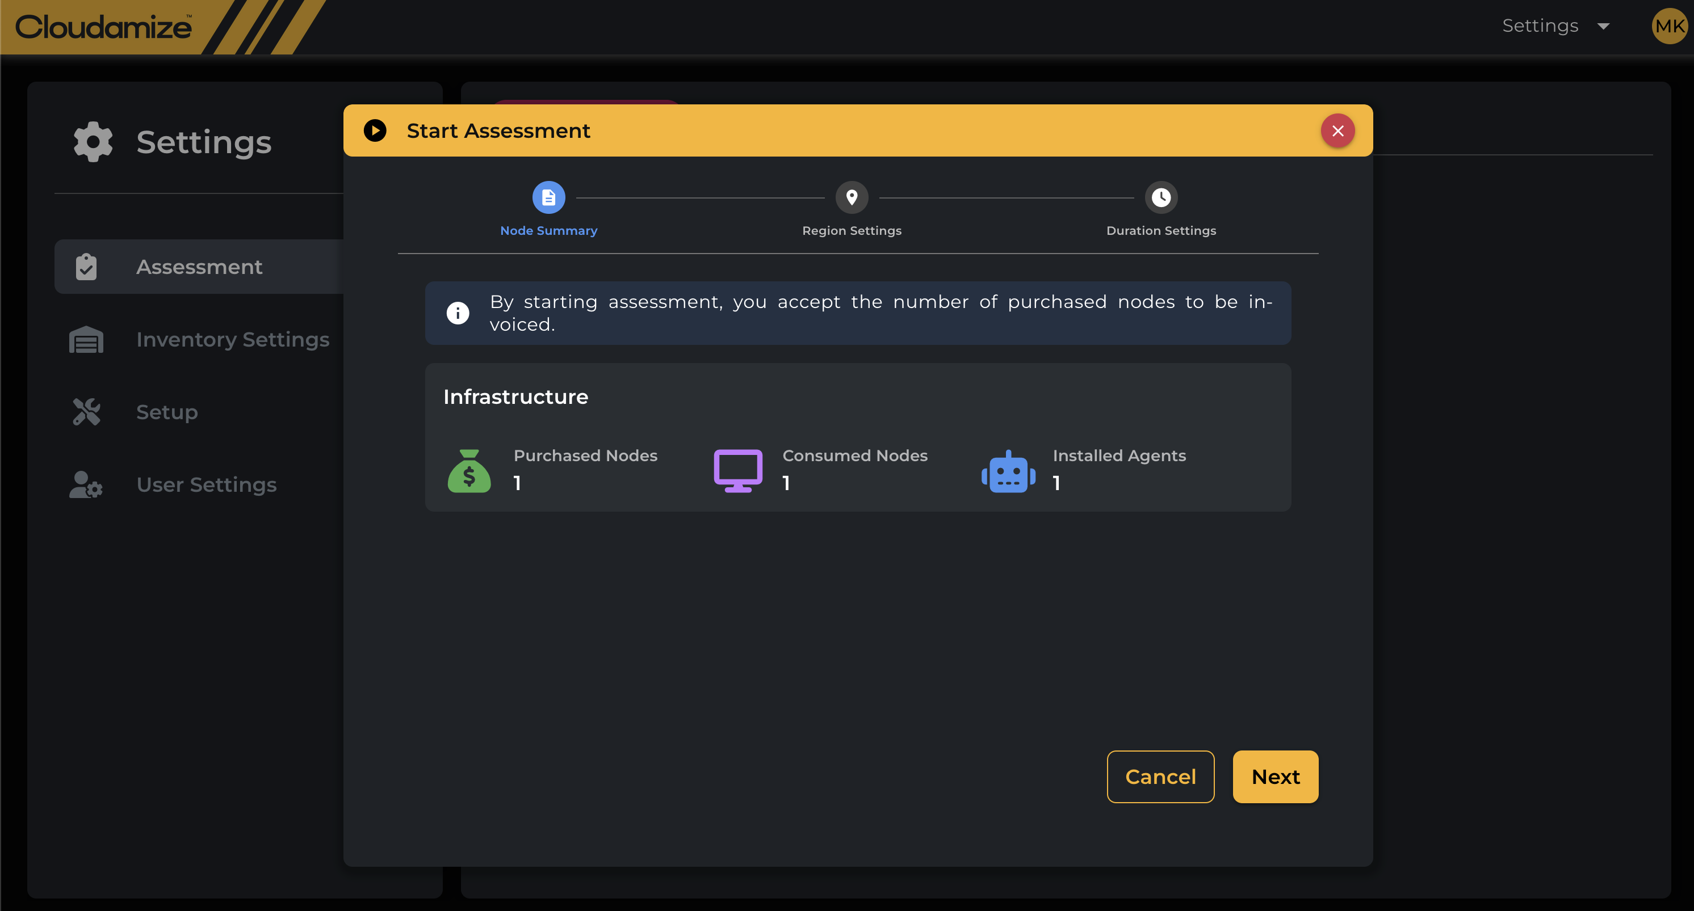Click the Duration Settings clock icon
Viewport: 1694px width, 911px height.
(1161, 197)
